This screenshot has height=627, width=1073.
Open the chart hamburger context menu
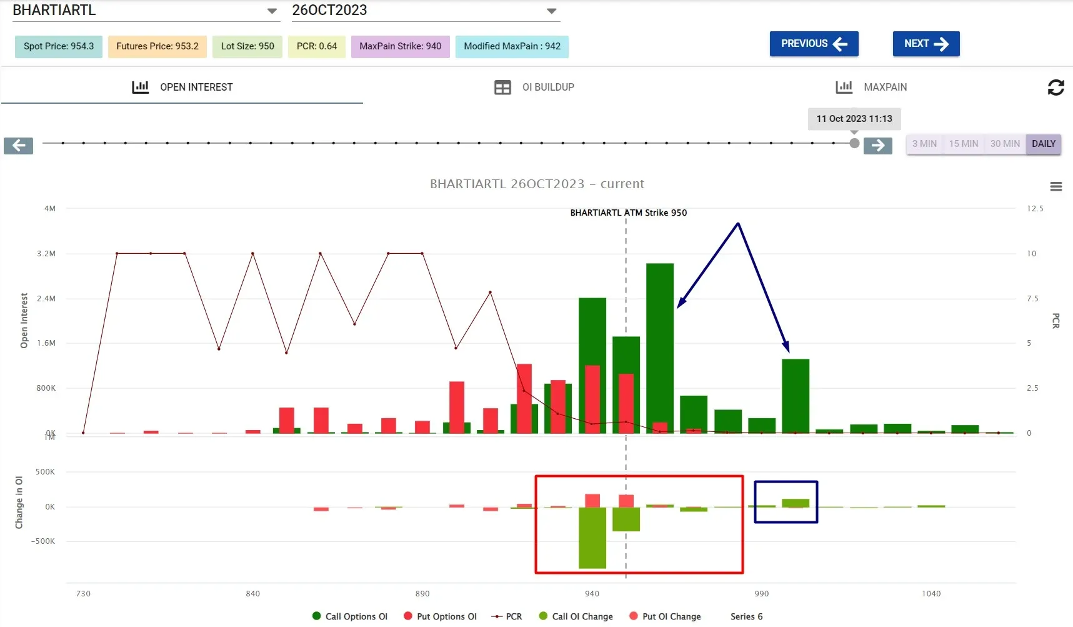(x=1056, y=186)
